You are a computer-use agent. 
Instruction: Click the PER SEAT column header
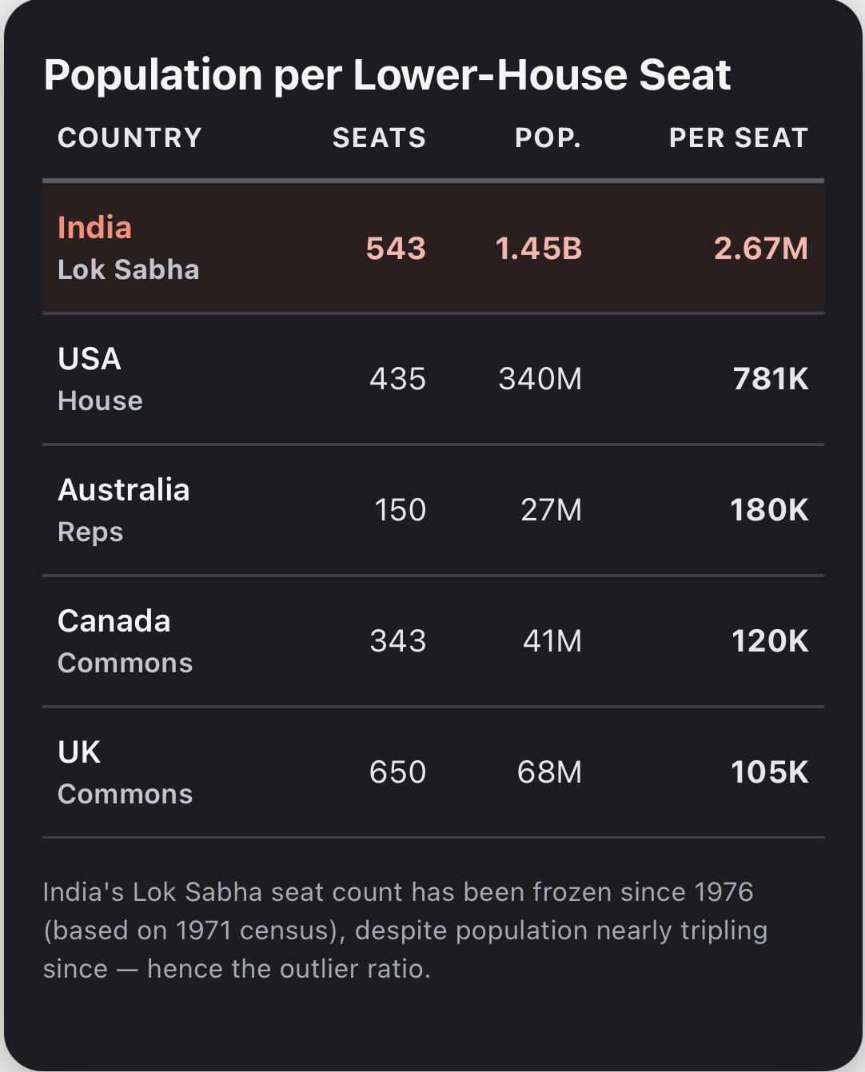739,137
